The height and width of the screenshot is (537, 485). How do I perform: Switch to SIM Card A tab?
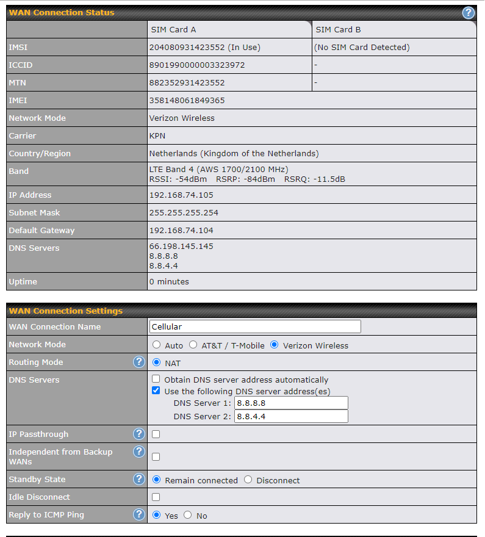[x=229, y=30]
